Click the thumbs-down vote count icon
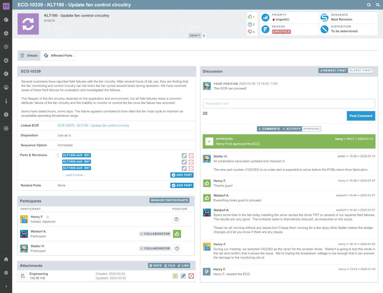 [x=250, y=32]
